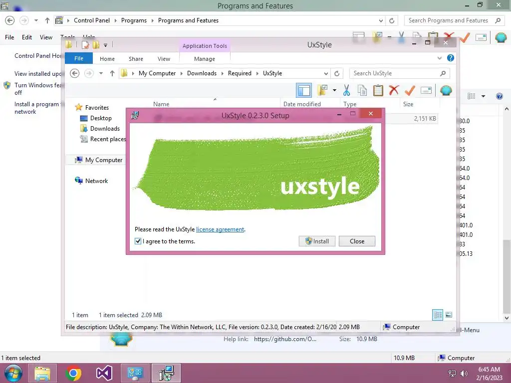Open the github.com help link
The width and height of the screenshot is (511, 383).
pyautogui.click(x=285, y=339)
